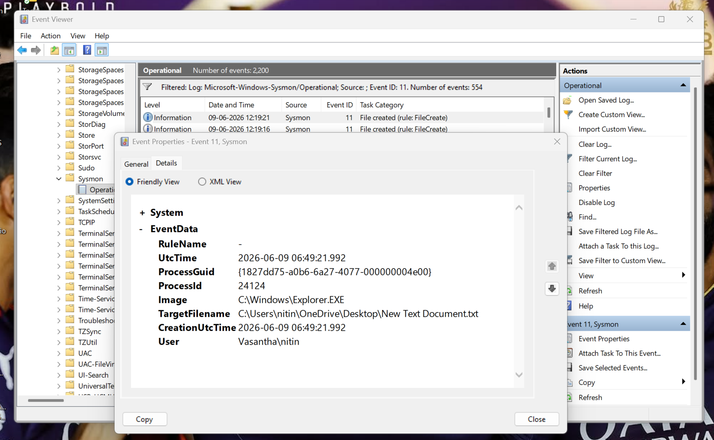Click the Up One Level folder icon
714x440 pixels.
coord(54,50)
